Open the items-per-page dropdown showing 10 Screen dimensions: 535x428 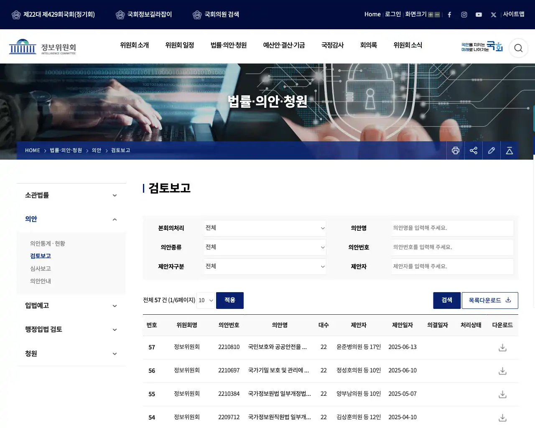click(206, 301)
